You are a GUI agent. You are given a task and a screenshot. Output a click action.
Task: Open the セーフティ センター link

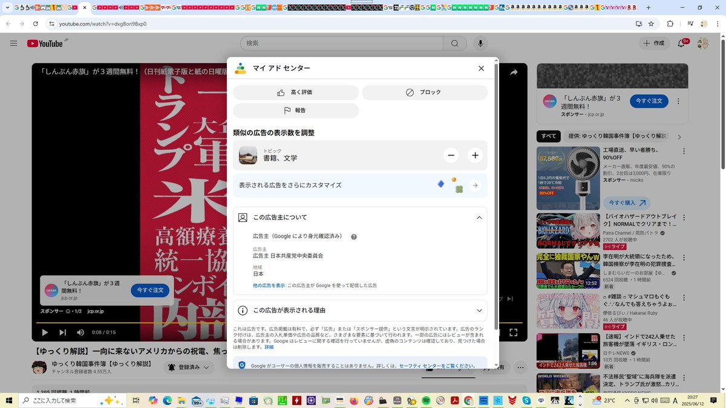point(437,366)
